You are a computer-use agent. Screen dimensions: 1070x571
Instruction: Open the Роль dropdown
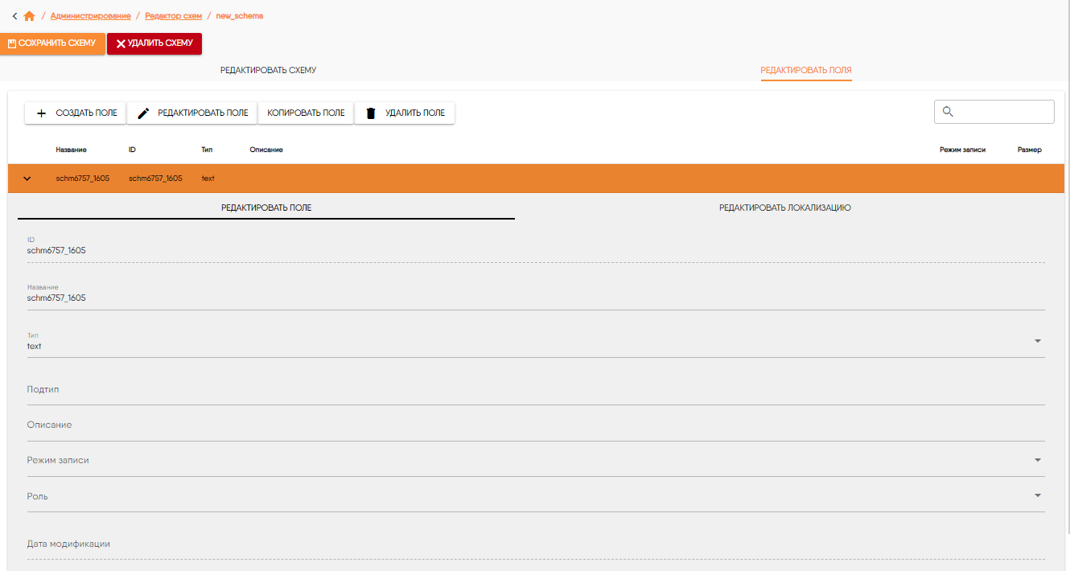536,495
